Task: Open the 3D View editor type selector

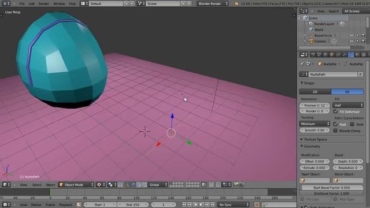Action: (6, 185)
